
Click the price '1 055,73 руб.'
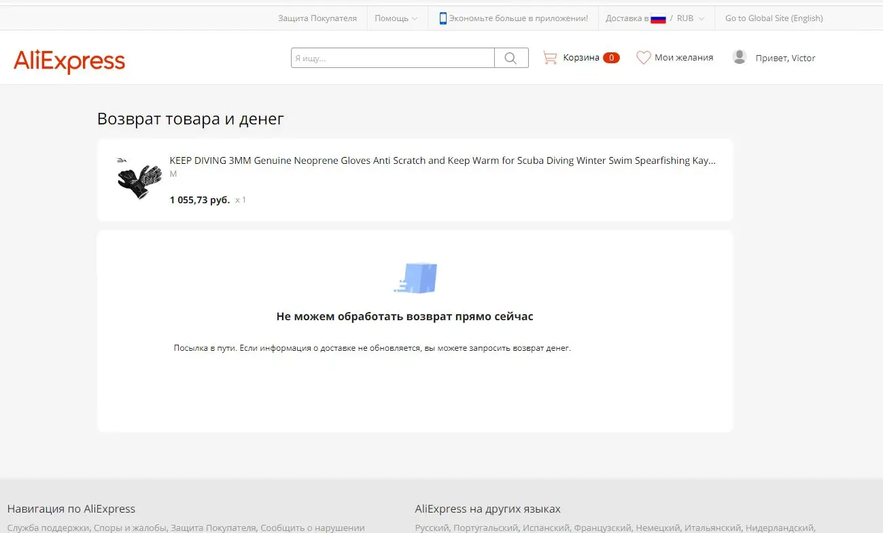click(x=200, y=200)
